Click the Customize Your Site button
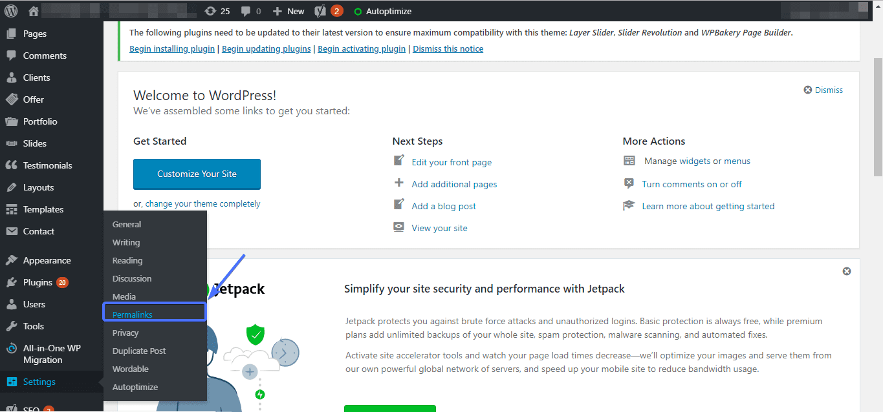Image resolution: width=883 pixels, height=412 pixels. 197,174
